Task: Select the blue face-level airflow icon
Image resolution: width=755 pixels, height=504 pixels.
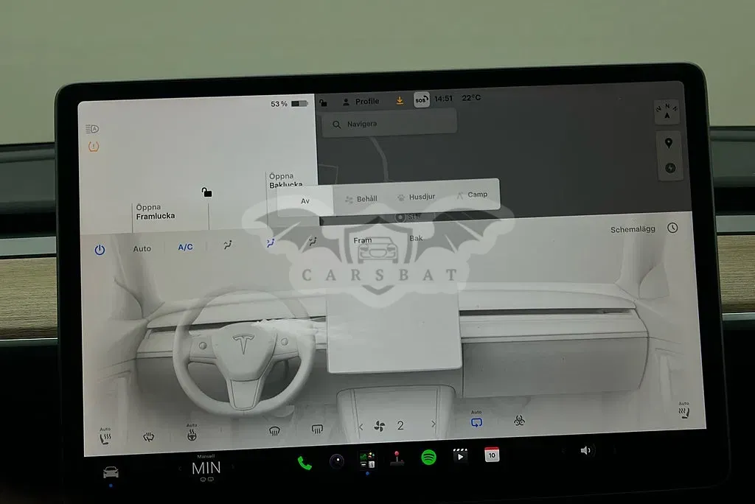Action: coord(271,242)
